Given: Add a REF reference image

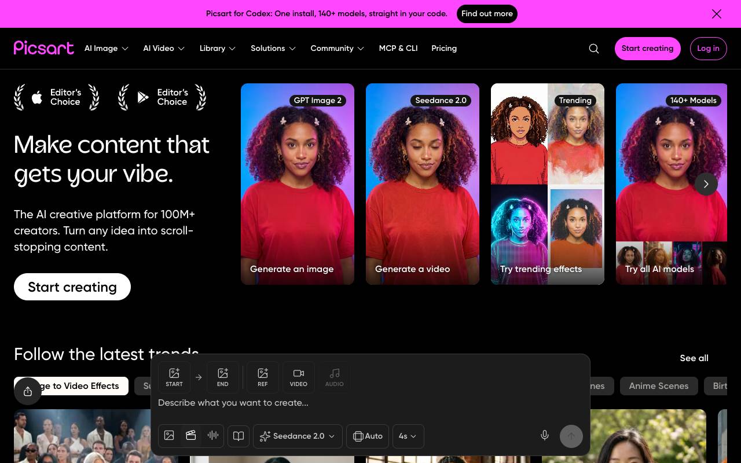Looking at the screenshot, I should coord(263,377).
